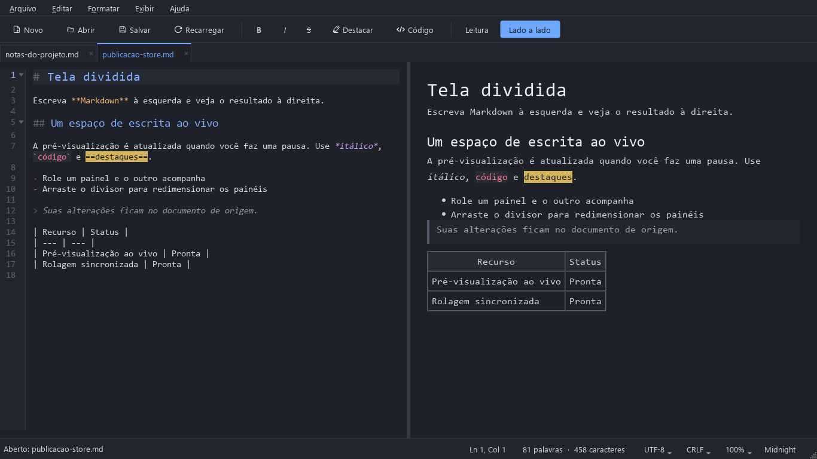Click 'Pronta' cell in the Rolagem sincronizada preview row

pos(585,301)
